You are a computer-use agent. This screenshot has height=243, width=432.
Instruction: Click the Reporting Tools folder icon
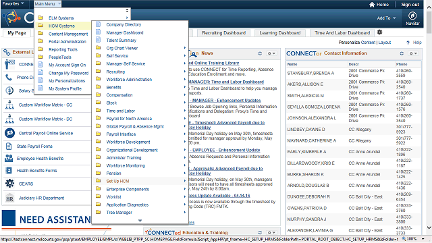pyautogui.click(x=40, y=49)
